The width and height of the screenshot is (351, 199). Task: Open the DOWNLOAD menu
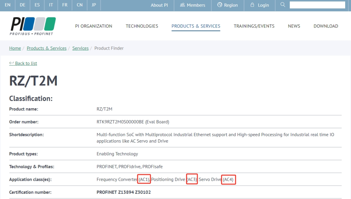(x=326, y=26)
